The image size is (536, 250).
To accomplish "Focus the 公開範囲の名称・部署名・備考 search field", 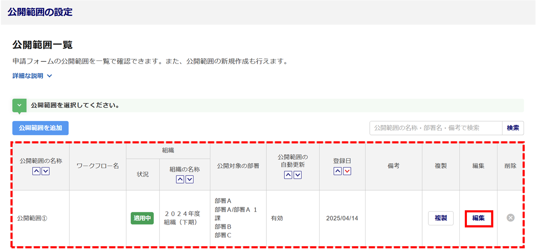I will click(x=436, y=128).
